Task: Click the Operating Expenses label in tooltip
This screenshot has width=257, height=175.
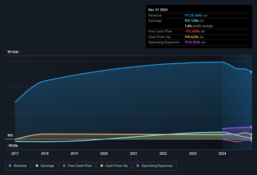Action: pos(164,42)
